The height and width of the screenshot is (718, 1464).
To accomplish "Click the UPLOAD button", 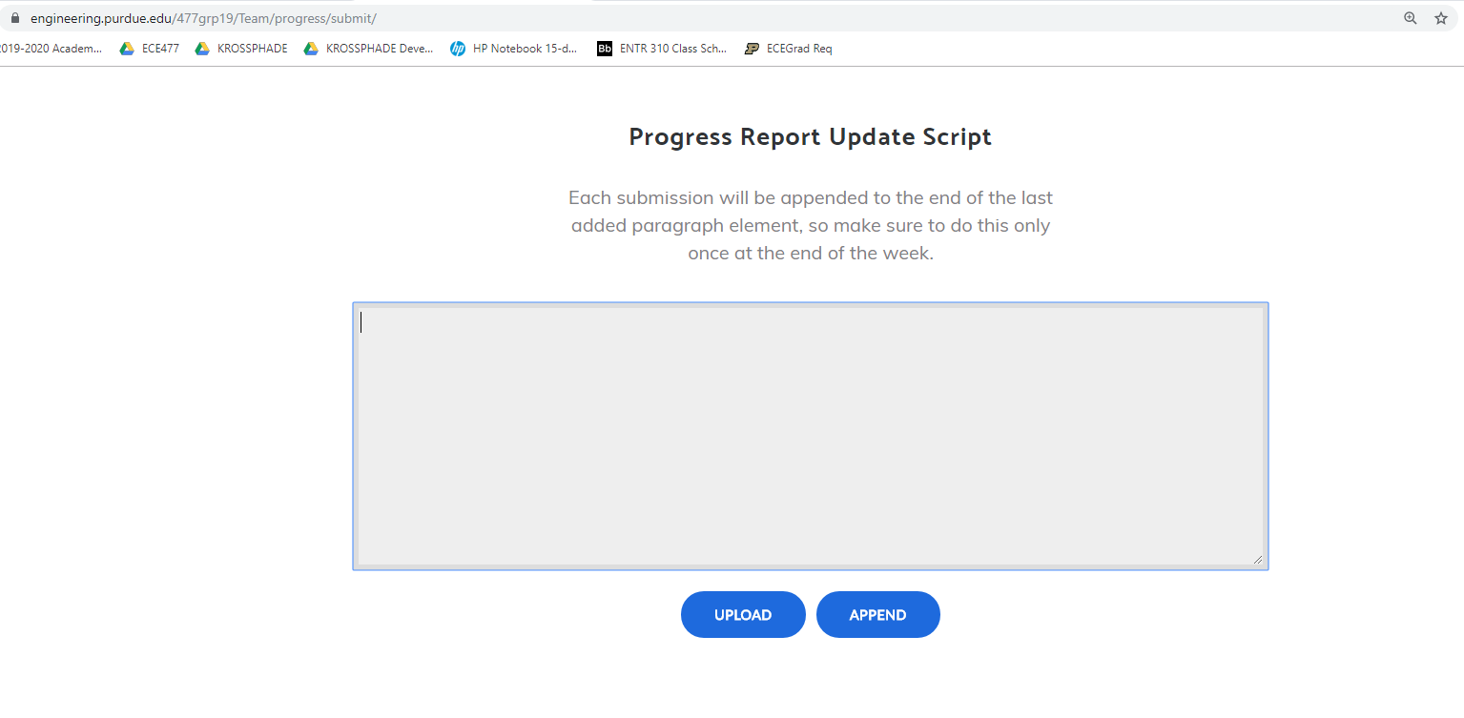I will (x=743, y=615).
